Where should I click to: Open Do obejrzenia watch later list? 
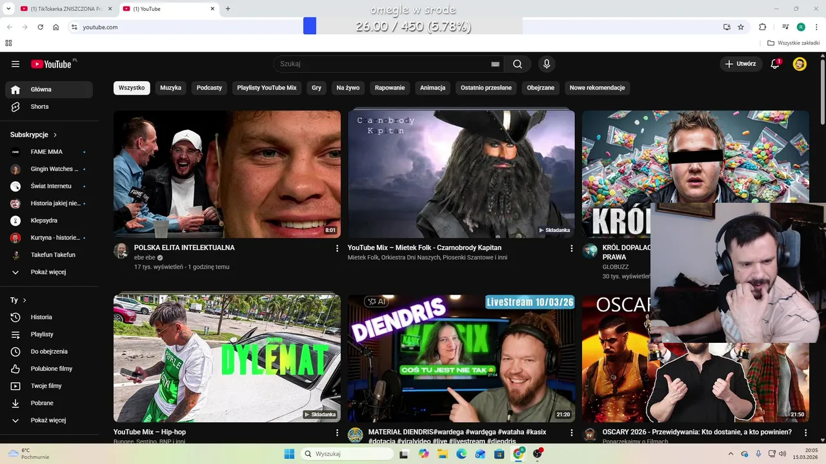tap(49, 351)
